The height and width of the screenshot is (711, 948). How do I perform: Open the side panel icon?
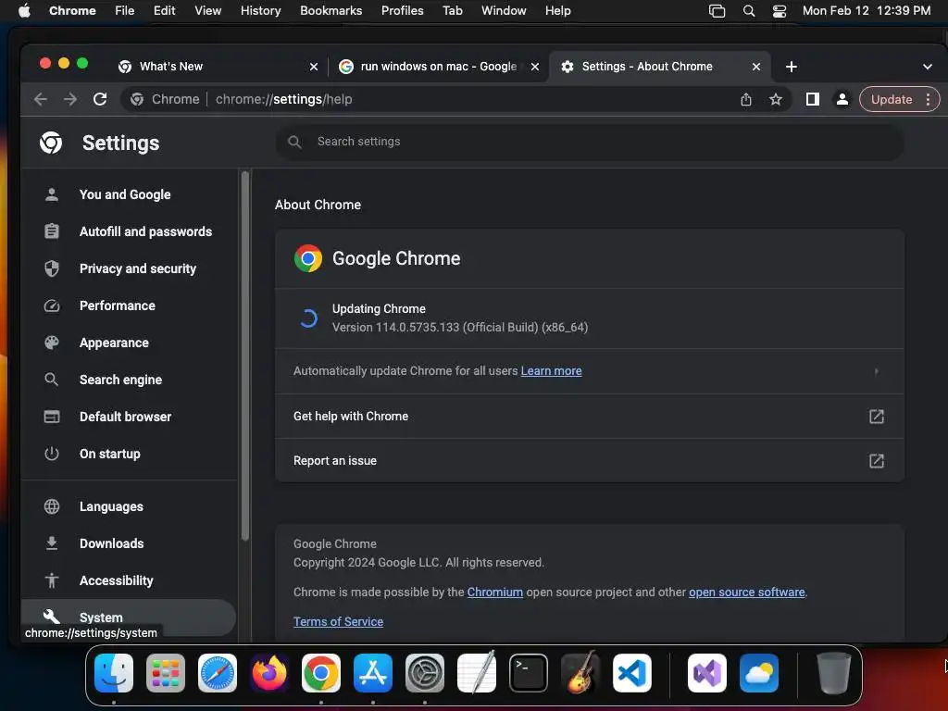813,99
